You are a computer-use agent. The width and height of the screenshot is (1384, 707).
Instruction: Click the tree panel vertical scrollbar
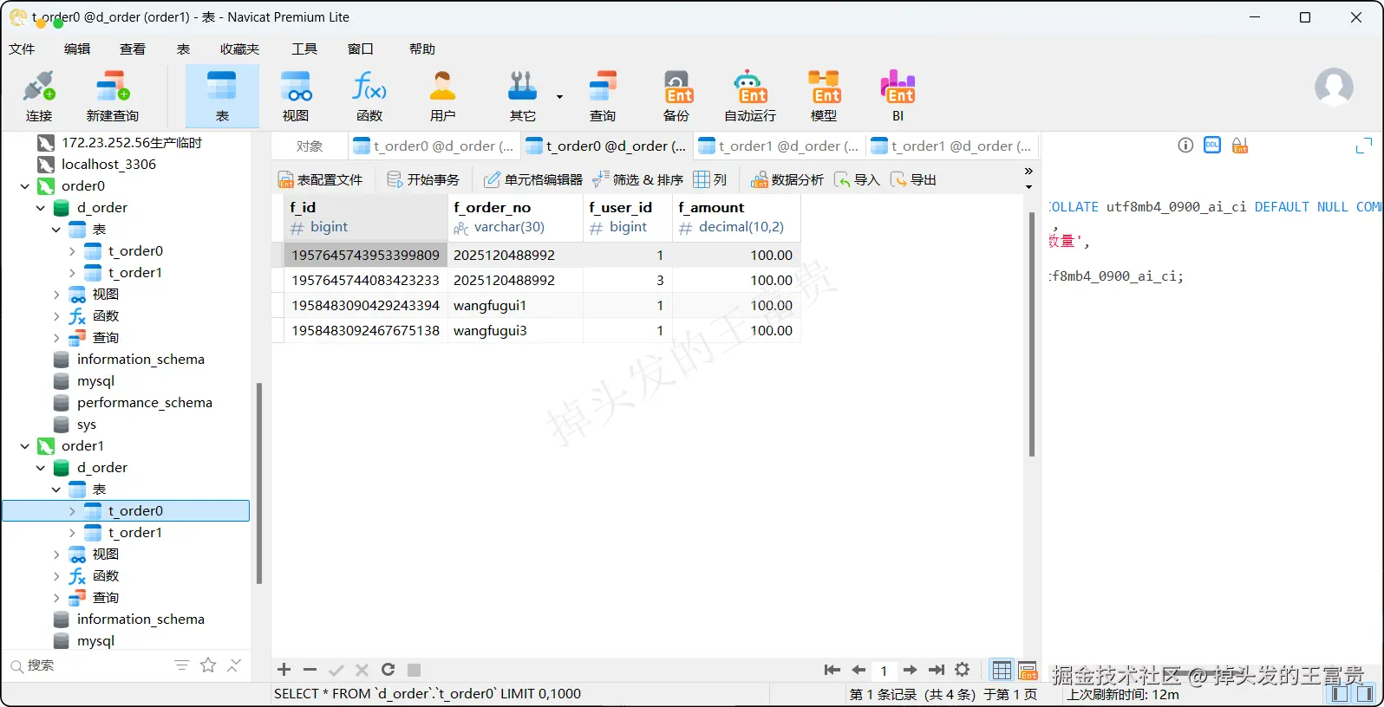click(x=258, y=483)
